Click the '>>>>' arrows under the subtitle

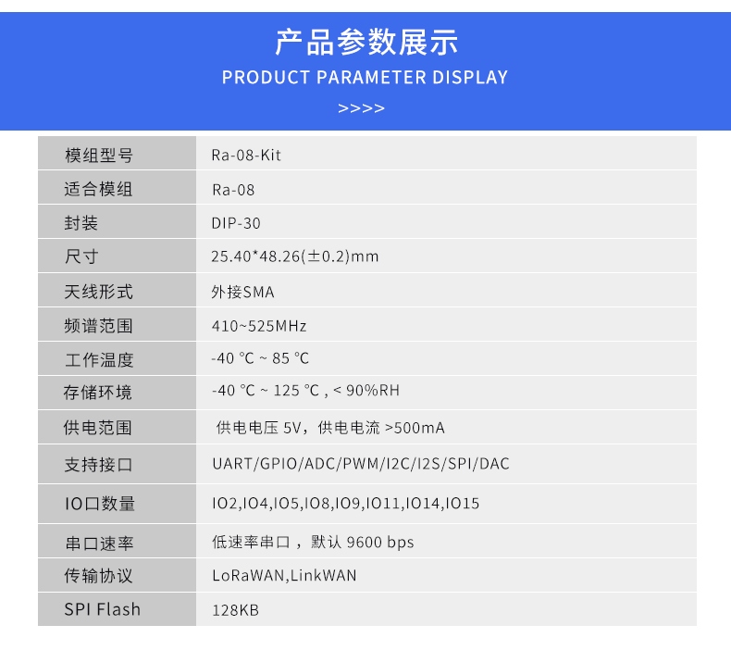[361, 108]
